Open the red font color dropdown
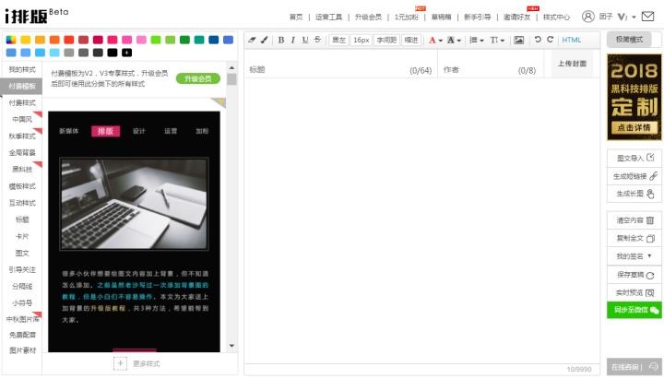664x379 pixels. click(435, 40)
